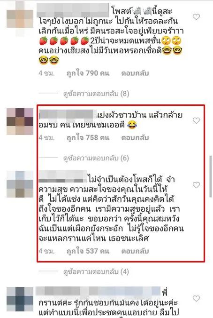Reply to the comment with 790 likes
This screenshot has width=213, height=318.
[x=135, y=73]
